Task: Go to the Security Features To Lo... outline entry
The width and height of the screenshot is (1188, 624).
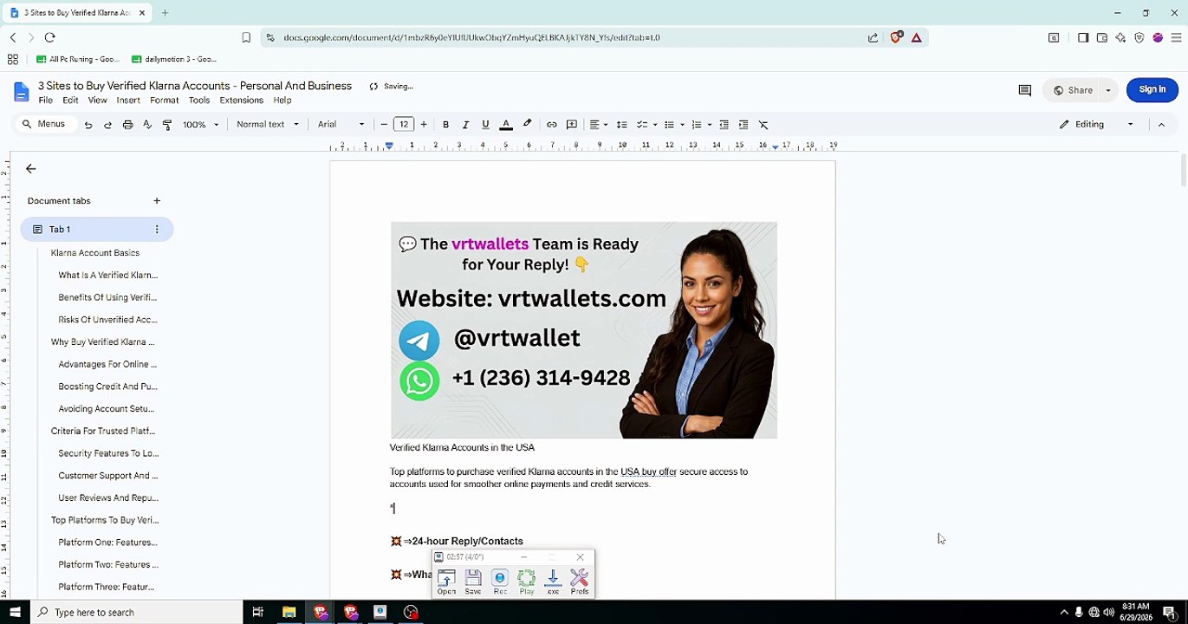Action: [108, 453]
